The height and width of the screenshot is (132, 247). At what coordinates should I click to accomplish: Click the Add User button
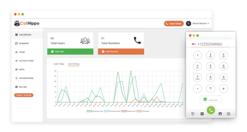70,51
